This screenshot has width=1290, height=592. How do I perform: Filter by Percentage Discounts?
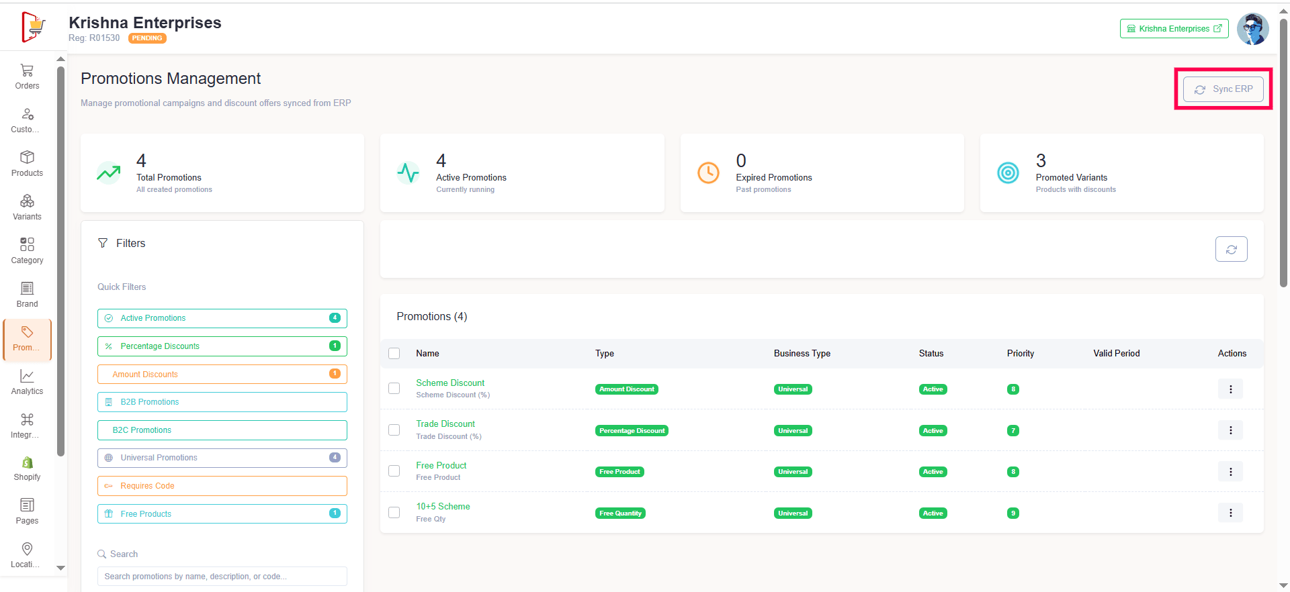click(222, 346)
